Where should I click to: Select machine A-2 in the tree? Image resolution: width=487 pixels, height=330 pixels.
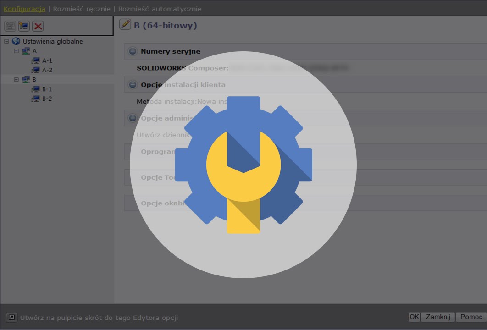(x=47, y=70)
